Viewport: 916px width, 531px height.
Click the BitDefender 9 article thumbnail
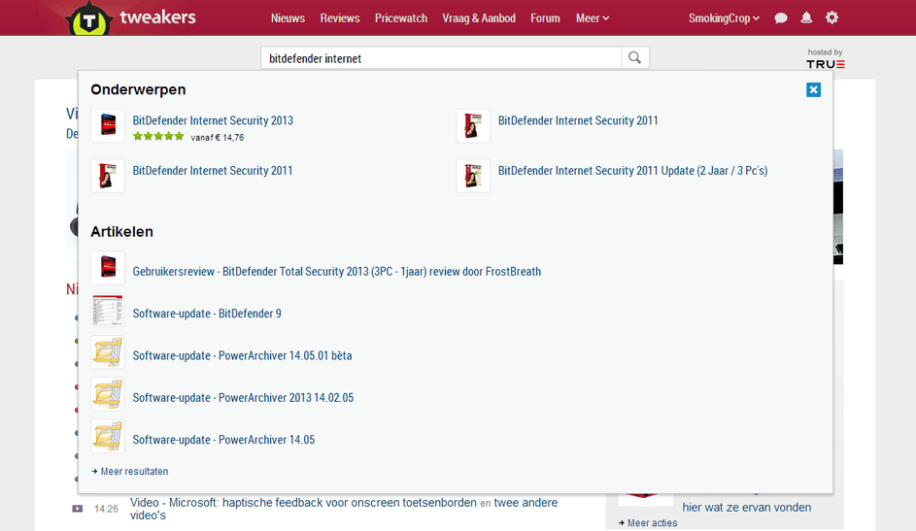click(108, 310)
